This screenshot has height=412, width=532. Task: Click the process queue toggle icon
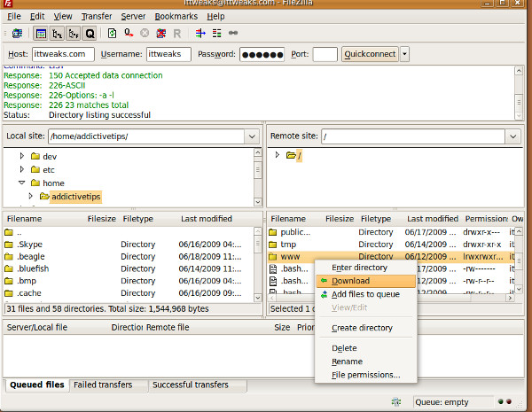point(129,34)
